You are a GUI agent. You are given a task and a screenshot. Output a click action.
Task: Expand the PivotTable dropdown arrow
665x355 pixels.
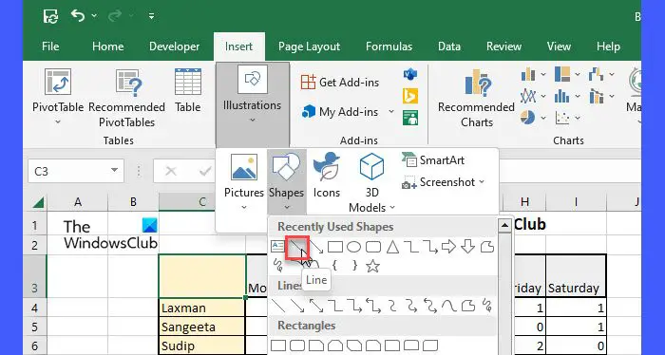(x=58, y=122)
